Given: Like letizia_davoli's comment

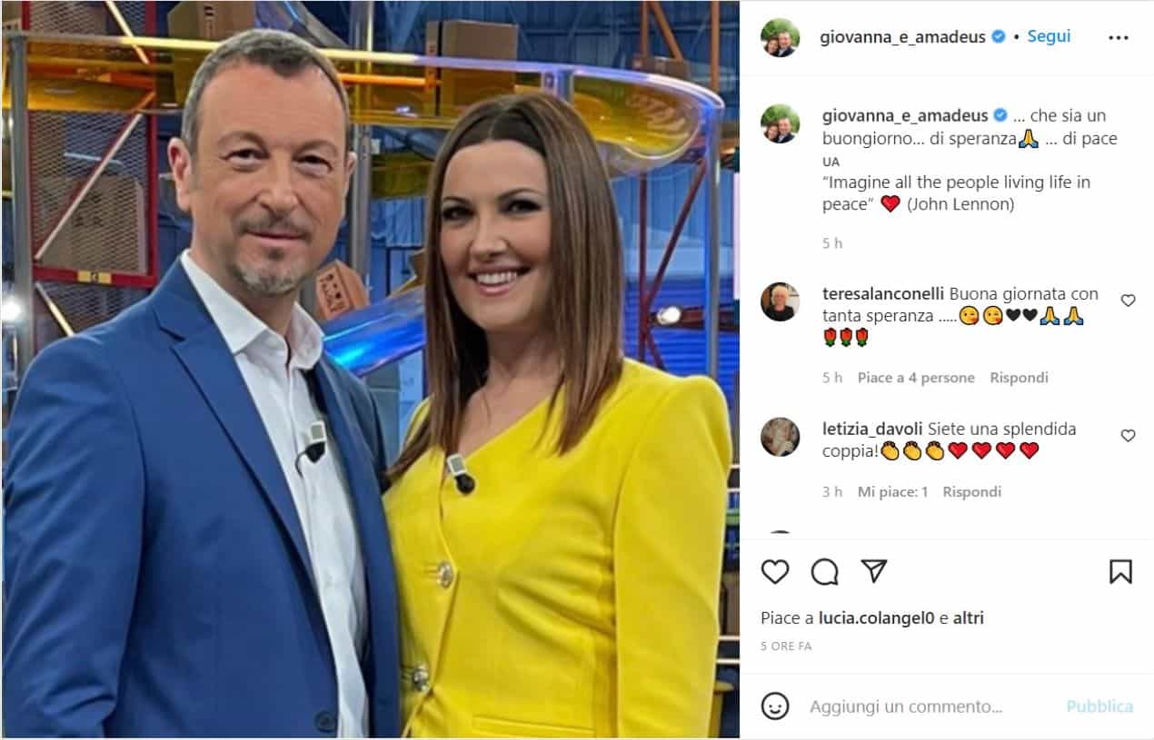Looking at the screenshot, I should click(x=1128, y=436).
